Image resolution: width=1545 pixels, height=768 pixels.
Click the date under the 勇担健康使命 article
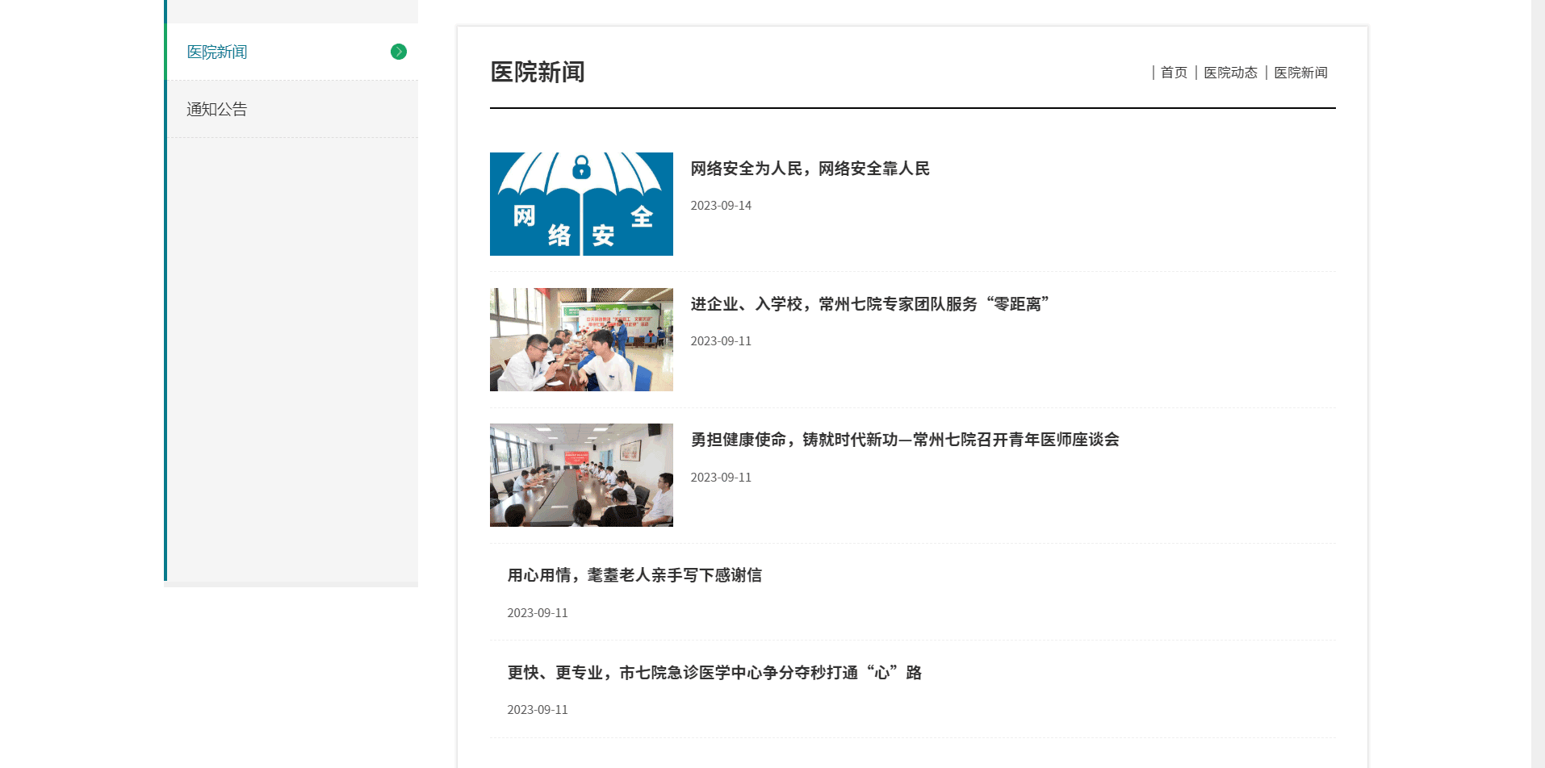[721, 478]
